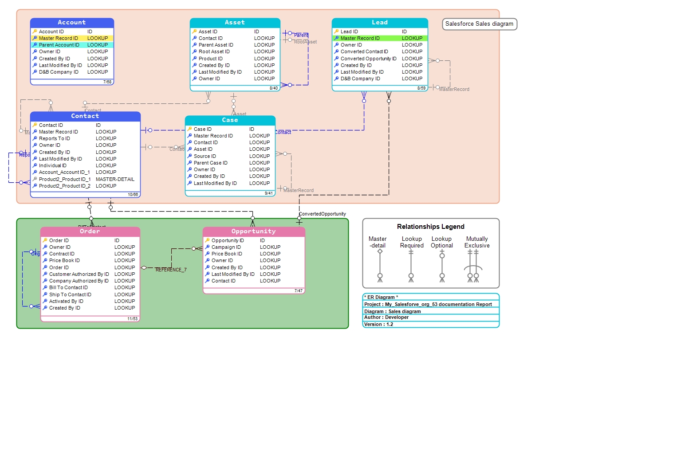This screenshot has height=467, width=673.
Task: Select the Individual ID row in Contact
Action: click(86, 165)
